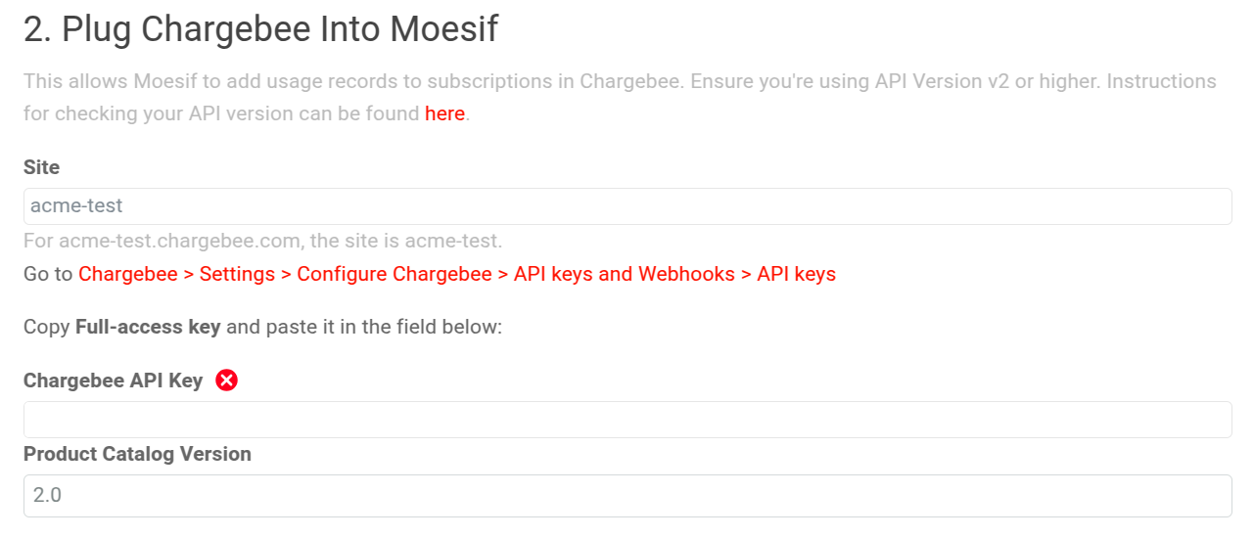Click the 'Product Catalog Version' label
This screenshot has height=538, width=1254.
tap(137, 454)
